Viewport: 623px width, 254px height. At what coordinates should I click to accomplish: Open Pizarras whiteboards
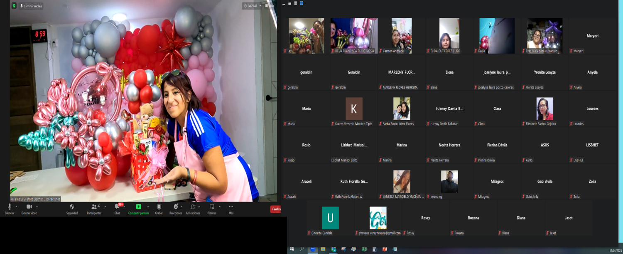212,207
